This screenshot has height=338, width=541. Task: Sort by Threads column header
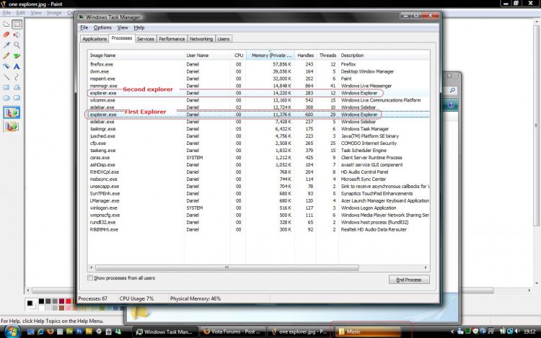(x=327, y=55)
